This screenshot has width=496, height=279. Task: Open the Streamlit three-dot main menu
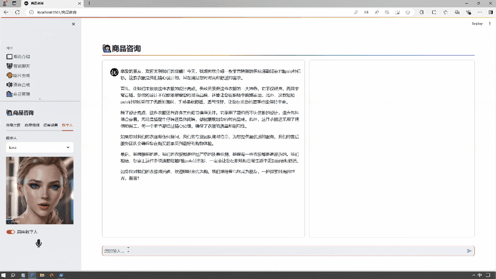(x=490, y=23)
